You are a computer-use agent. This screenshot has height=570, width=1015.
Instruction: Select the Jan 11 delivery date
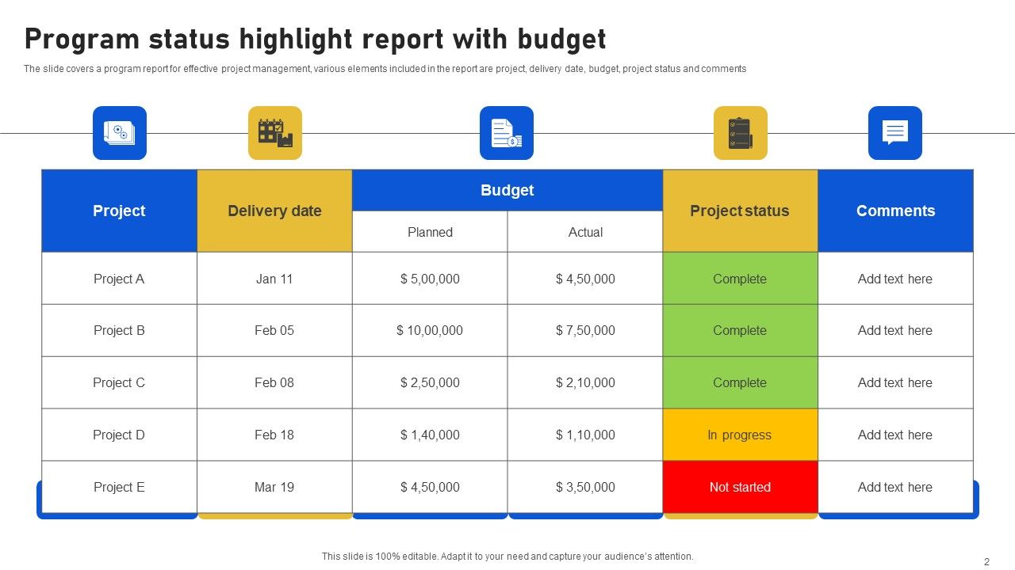[x=274, y=279]
